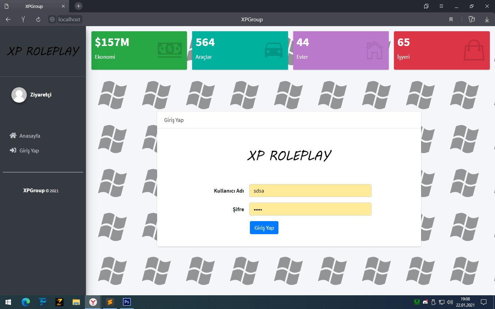
Task: Click the Ziyaretçi username text
Action: pyautogui.click(x=41, y=95)
